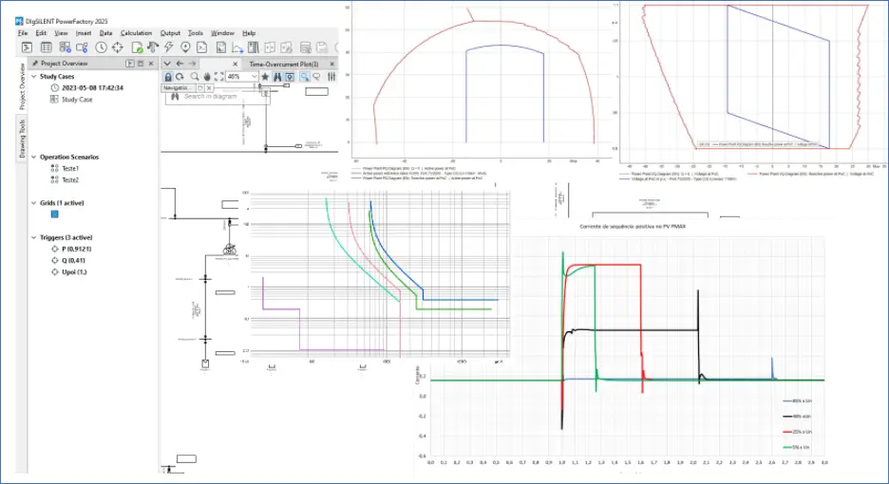Click the star bookmark icon in diagram toolbar
Viewport: 889px width, 484px height.
[265, 77]
